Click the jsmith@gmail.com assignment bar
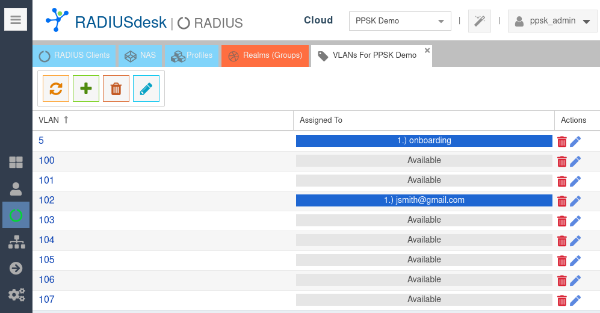The height and width of the screenshot is (313, 600). [x=424, y=200]
